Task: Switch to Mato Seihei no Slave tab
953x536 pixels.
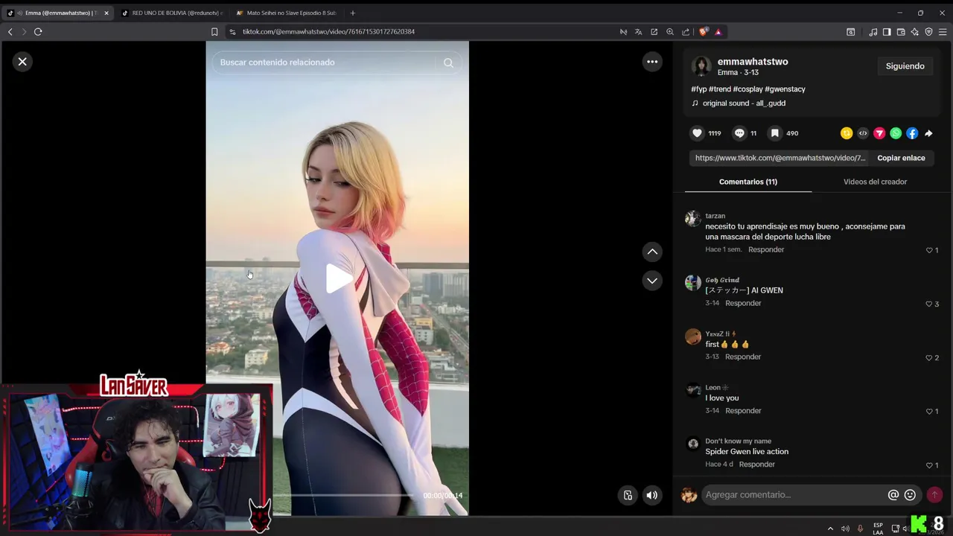Action: pos(286,13)
